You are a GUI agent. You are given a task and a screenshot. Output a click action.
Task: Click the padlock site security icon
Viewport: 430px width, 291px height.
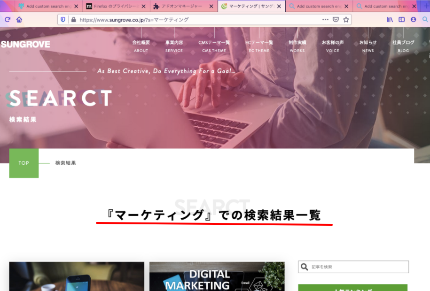click(73, 20)
